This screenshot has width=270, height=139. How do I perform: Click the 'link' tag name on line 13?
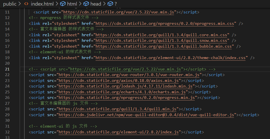[36, 24]
